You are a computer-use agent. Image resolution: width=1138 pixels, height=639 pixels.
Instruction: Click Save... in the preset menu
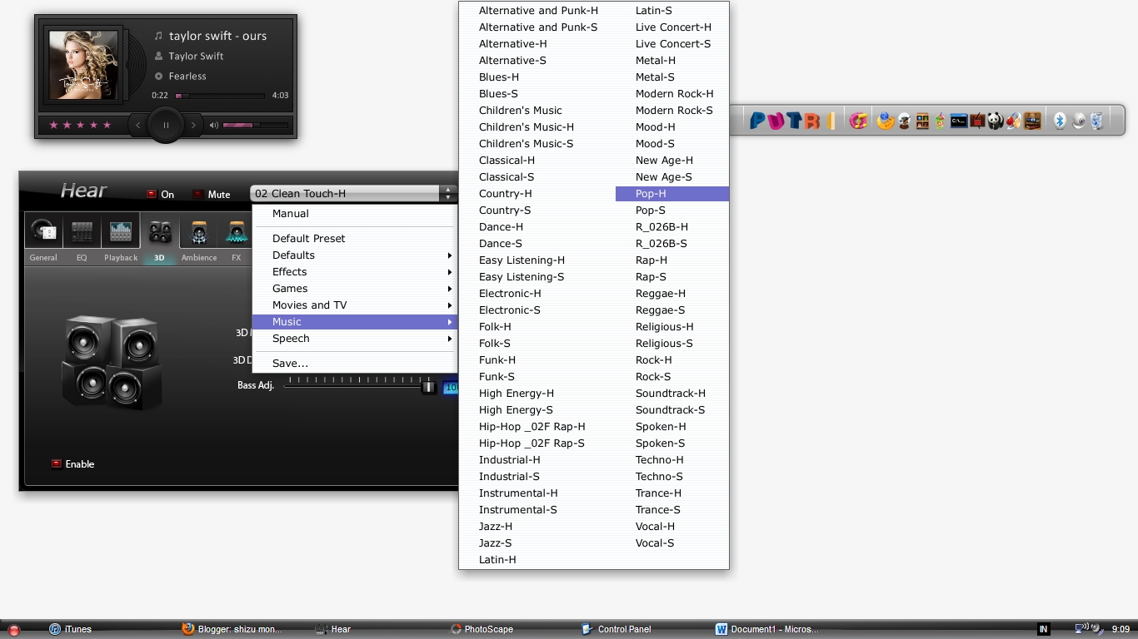tap(355, 364)
